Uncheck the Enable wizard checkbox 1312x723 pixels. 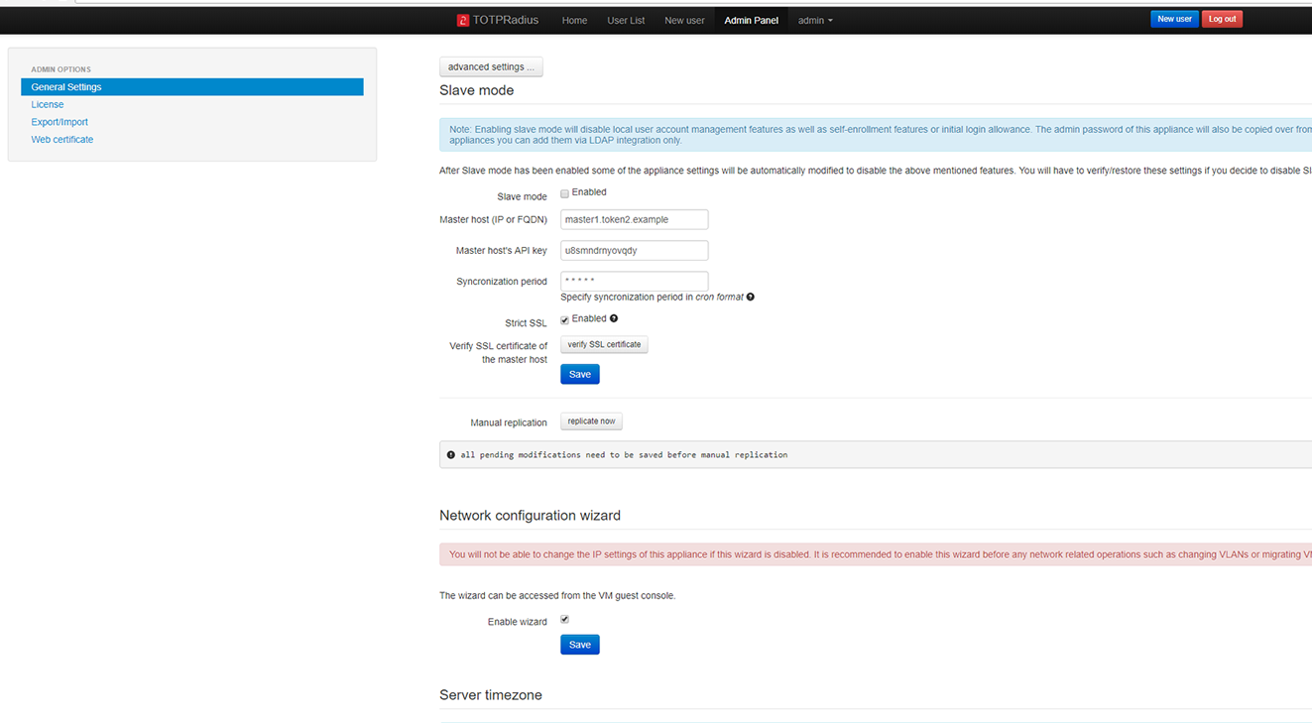click(564, 618)
